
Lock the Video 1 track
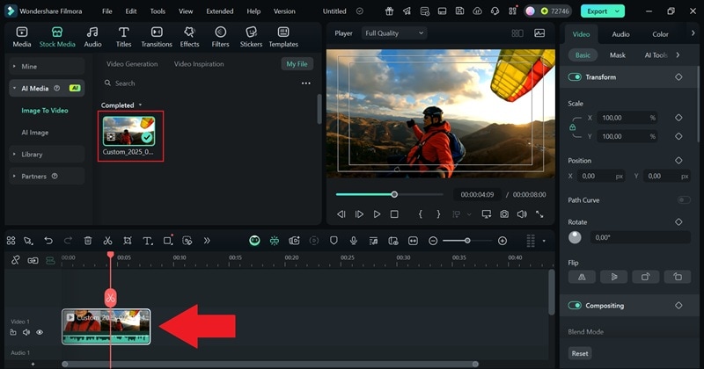[x=13, y=332]
